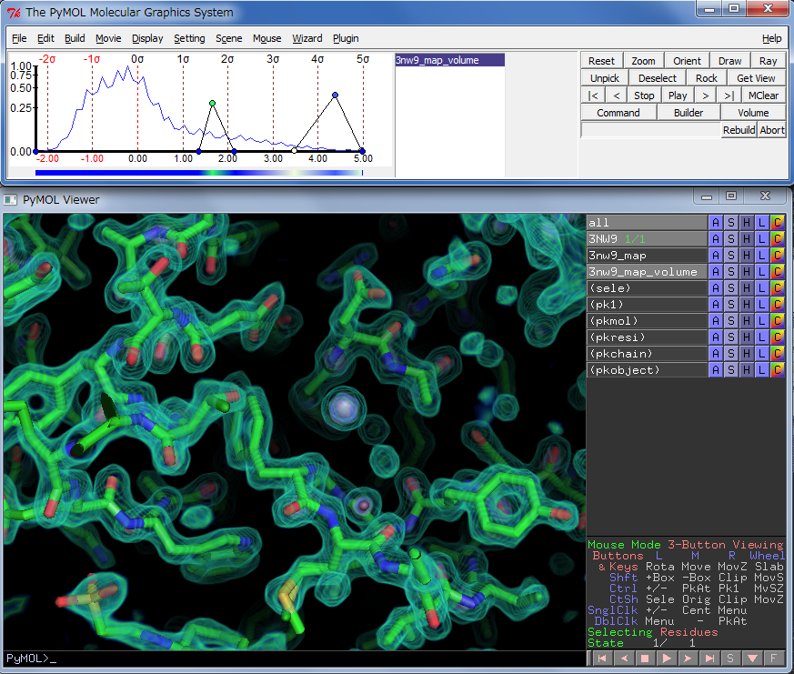794x674 pixels.
Task: Open the Setting menu
Action: (x=189, y=38)
